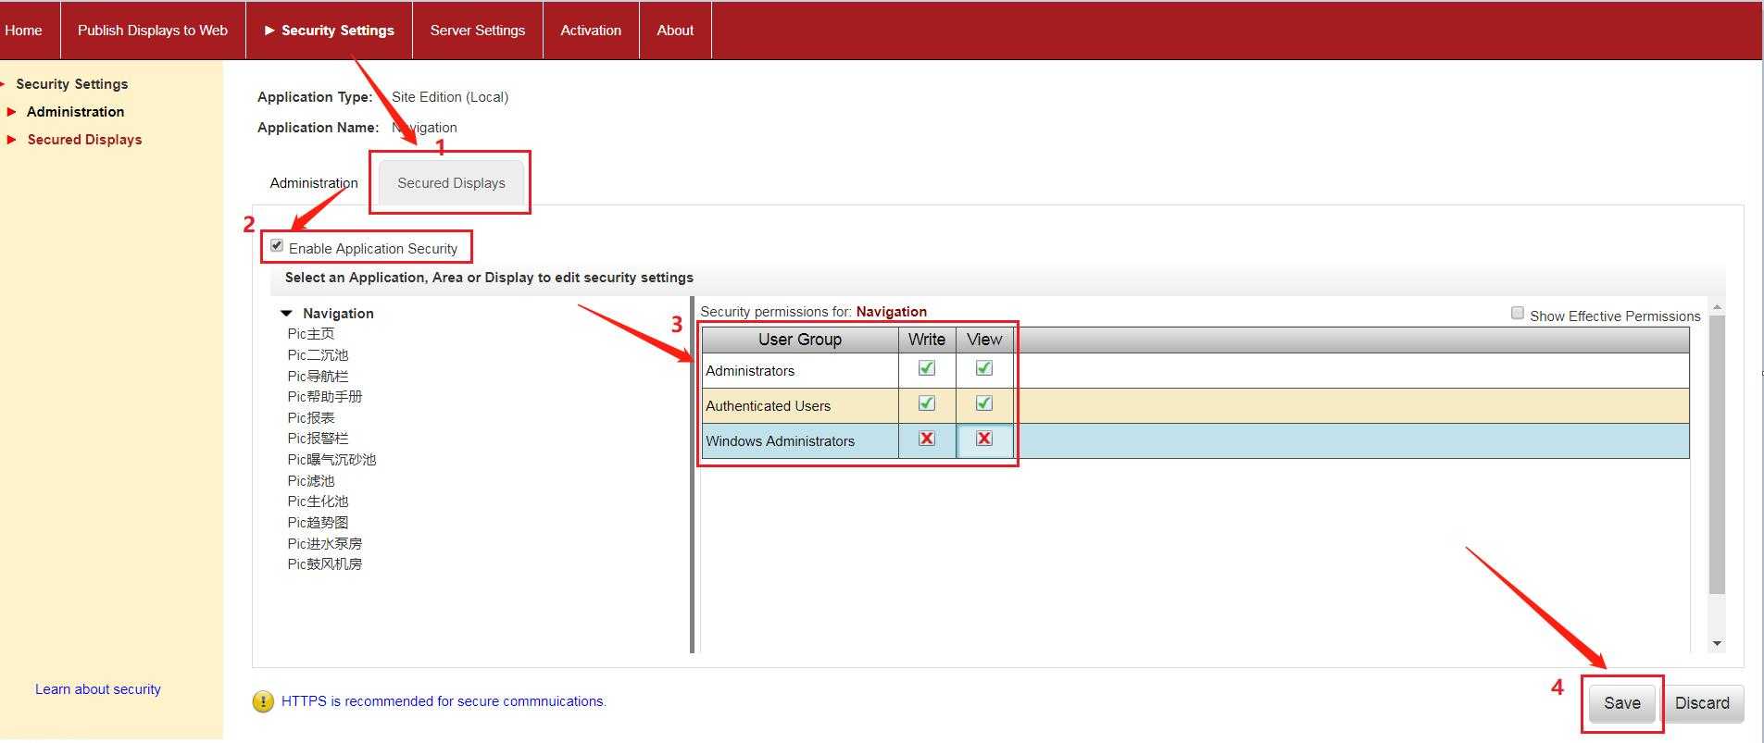Image resolution: width=1764 pixels, height=743 pixels.
Task: Click the HTTPS is recommended link
Action: pyautogui.click(x=444, y=701)
